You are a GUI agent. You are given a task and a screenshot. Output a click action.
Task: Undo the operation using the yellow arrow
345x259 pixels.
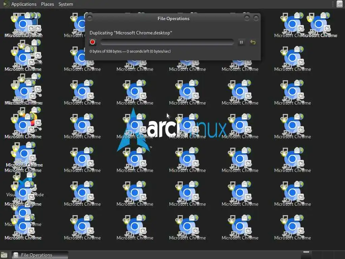(253, 42)
